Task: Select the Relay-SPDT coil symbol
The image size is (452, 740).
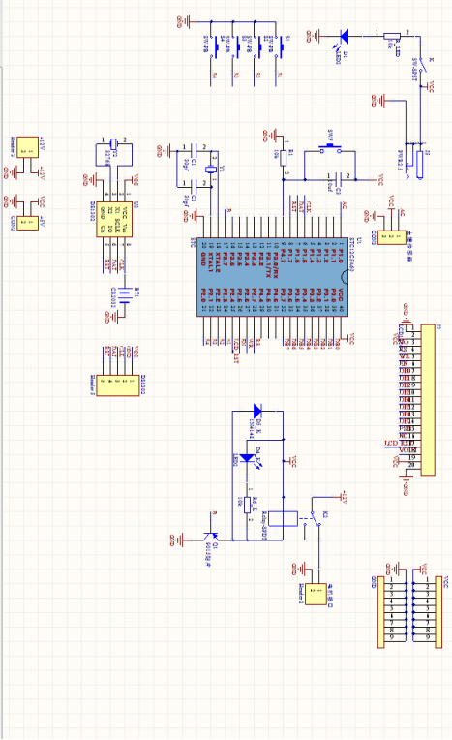Action: click(283, 518)
